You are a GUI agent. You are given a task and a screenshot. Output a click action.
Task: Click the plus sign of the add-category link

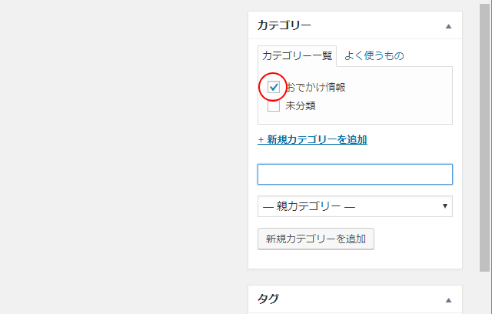(261, 140)
